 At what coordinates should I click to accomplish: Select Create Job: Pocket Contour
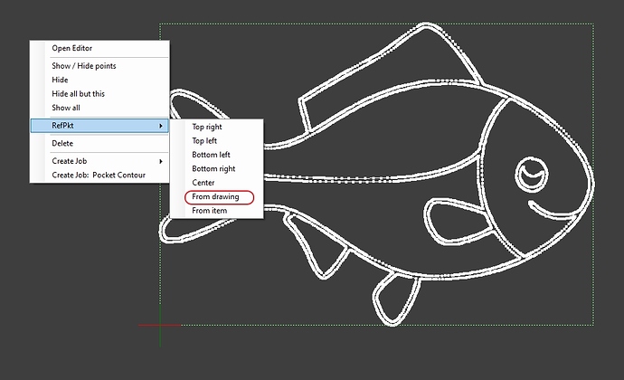(x=94, y=175)
